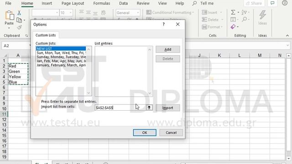Viewport: 292px width, 164px height.
Task: Click the Middle Align icon
Action: 89,12
